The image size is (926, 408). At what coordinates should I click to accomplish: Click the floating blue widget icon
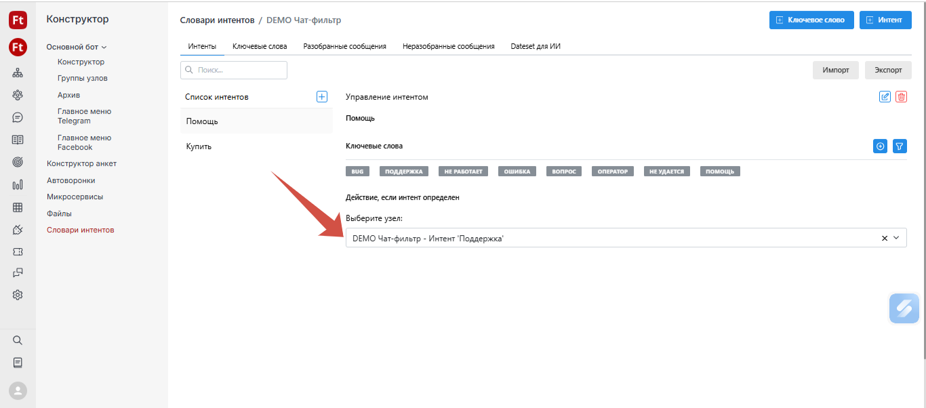(x=904, y=308)
